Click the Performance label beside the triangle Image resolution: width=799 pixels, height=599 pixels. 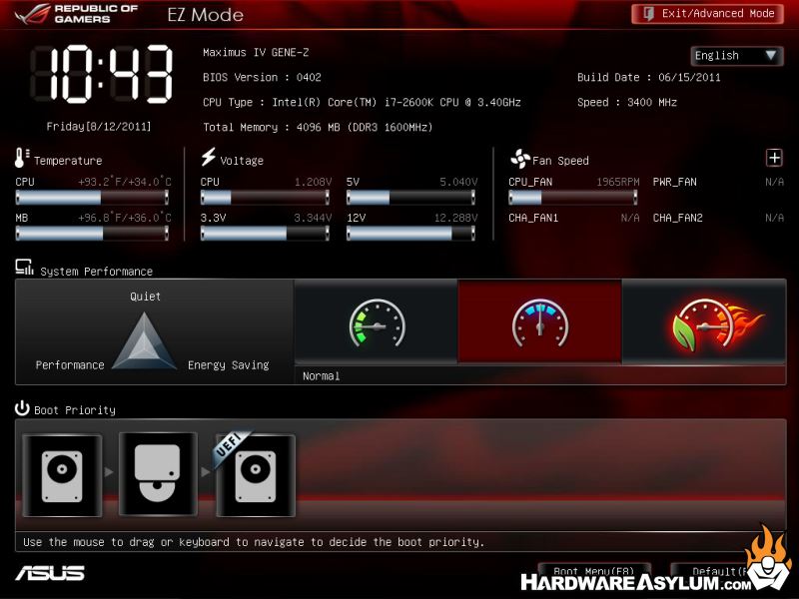[x=70, y=365]
